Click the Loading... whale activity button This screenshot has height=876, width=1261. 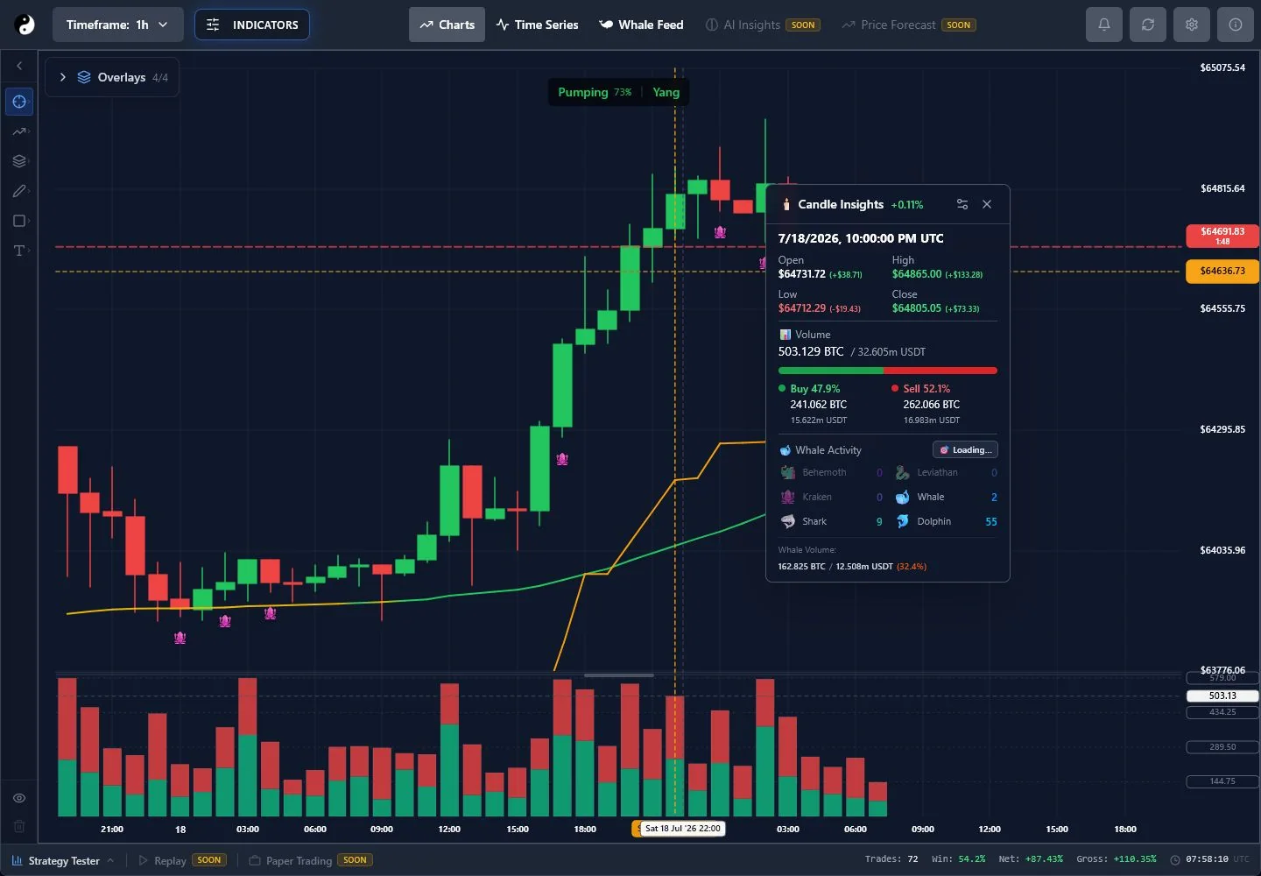[x=965, y=450]
